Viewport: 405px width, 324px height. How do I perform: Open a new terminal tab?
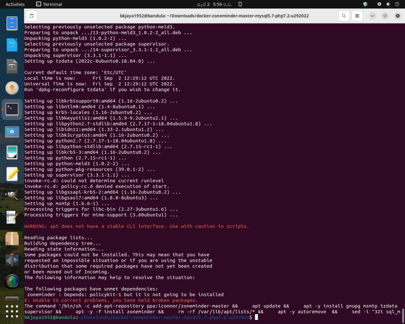pyautogui.click(x=31, y=16)
